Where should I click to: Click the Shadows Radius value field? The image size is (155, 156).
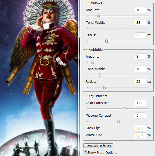(x=140, y=35)
